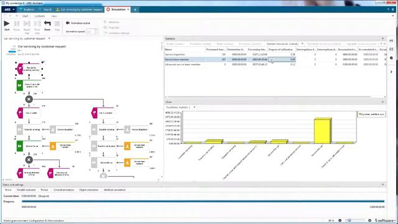
Task: Select the Service dispatcher row
Action: pyautogui.click(x=275, y=54)
